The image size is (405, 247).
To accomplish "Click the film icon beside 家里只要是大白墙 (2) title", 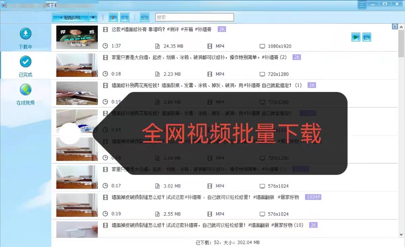I will pos(105,57).
